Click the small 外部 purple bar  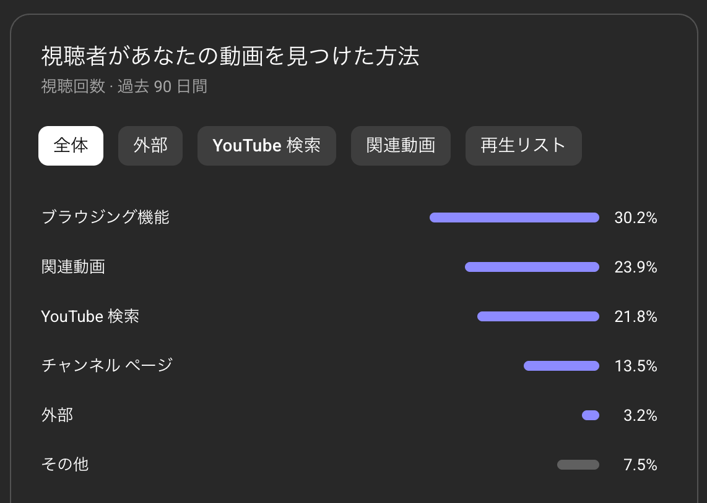point(591,415)
